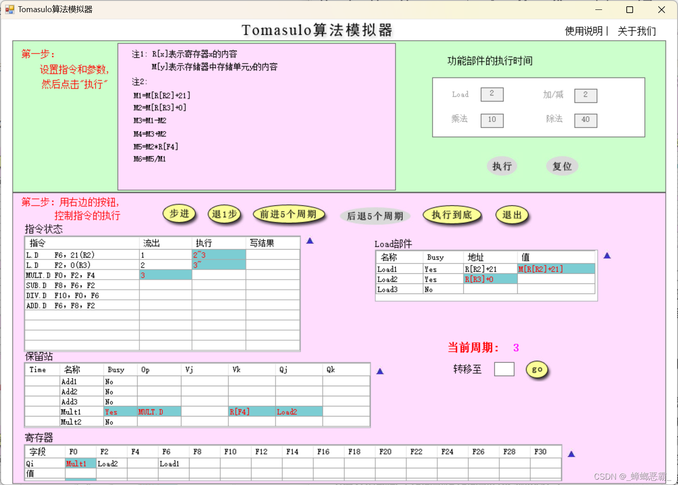Advance five cycles with 前进5个周期
This screenshot has width=678, height=485.
pos(288,214)
